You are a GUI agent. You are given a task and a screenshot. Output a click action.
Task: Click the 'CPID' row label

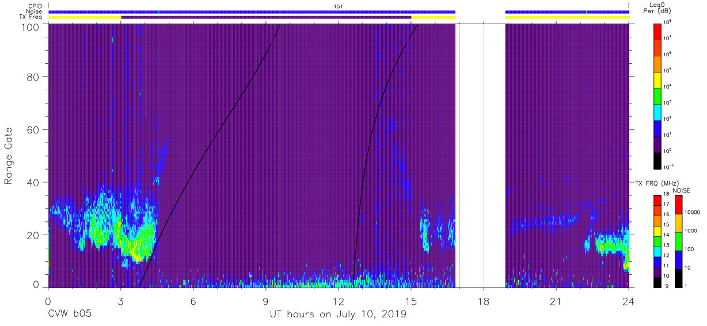coord(35,6)
